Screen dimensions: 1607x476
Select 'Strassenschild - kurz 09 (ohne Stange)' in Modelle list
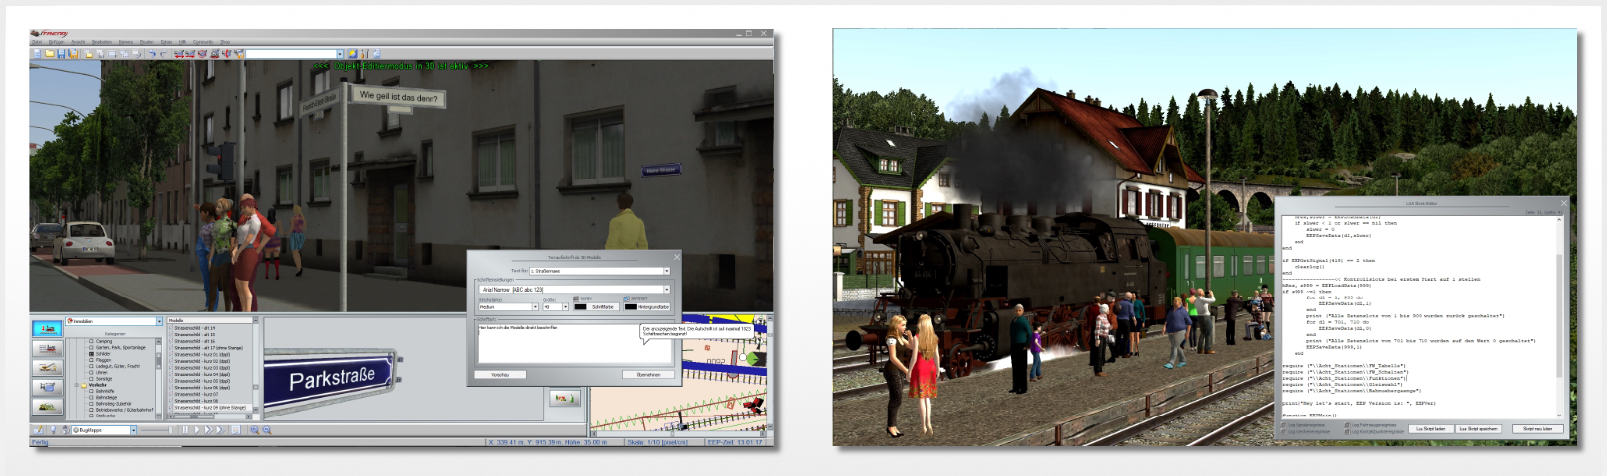tap(209, 408)
